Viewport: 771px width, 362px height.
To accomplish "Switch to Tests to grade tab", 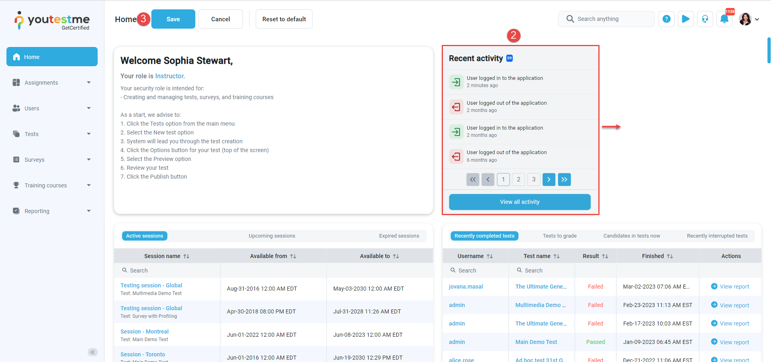I will tap(559, 236).
